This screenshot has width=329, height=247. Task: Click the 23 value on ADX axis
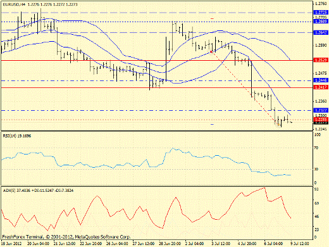point(316,229)
